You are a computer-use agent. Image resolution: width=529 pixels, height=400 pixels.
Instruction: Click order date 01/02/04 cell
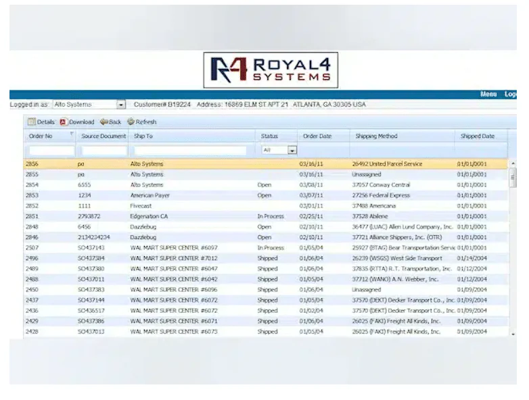pyautogui.click(x=311, y=310)
